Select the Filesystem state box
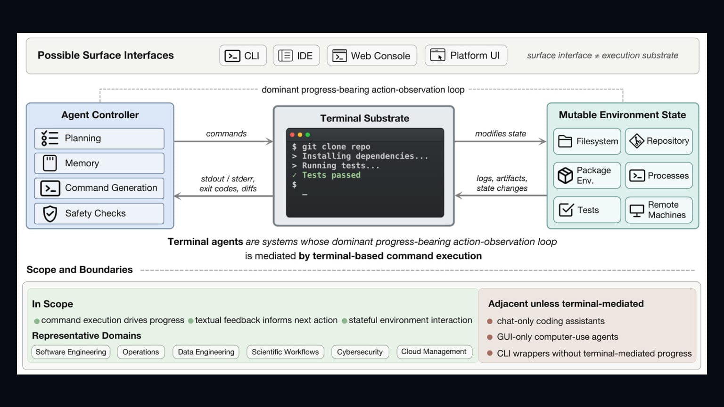724x407 pixels. pos(587,141)
